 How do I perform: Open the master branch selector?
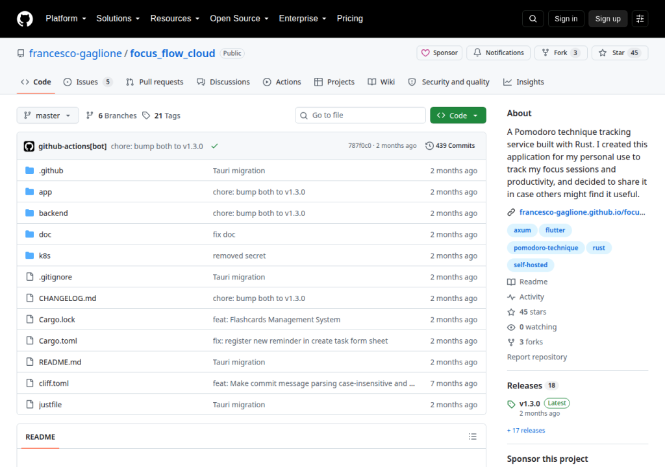(47, 115)
